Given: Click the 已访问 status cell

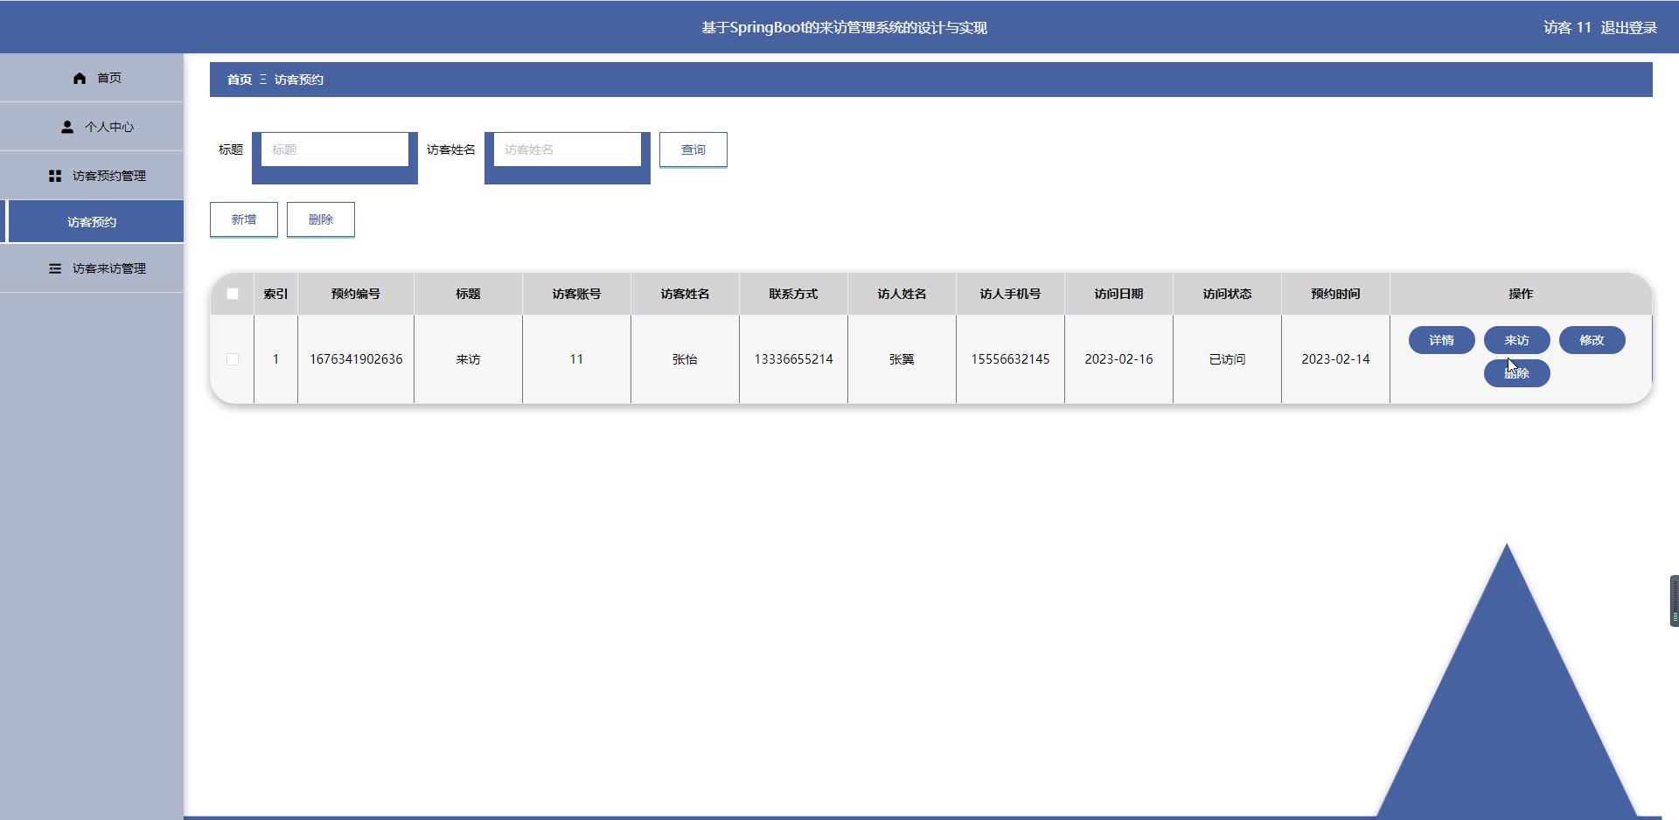Looking at the screenshot, I should pos(1227,359).
